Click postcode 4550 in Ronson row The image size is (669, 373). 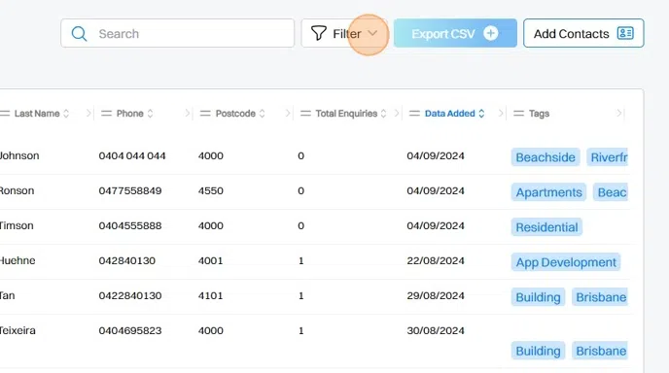click(x=210, y=191)
